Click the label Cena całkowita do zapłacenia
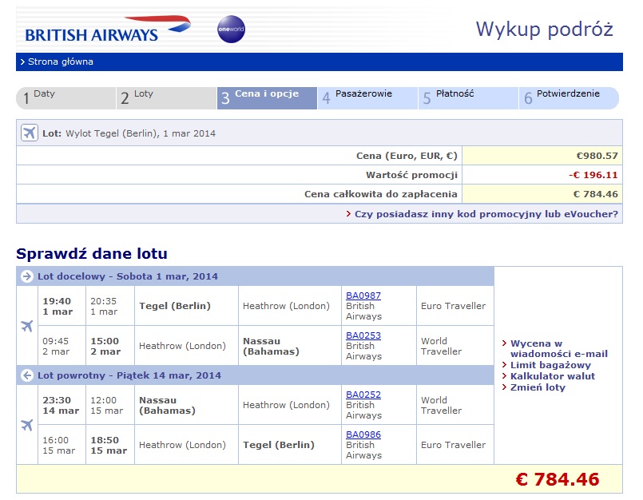The width and height of the screenshot is (643, 500). tap(380, 194)
